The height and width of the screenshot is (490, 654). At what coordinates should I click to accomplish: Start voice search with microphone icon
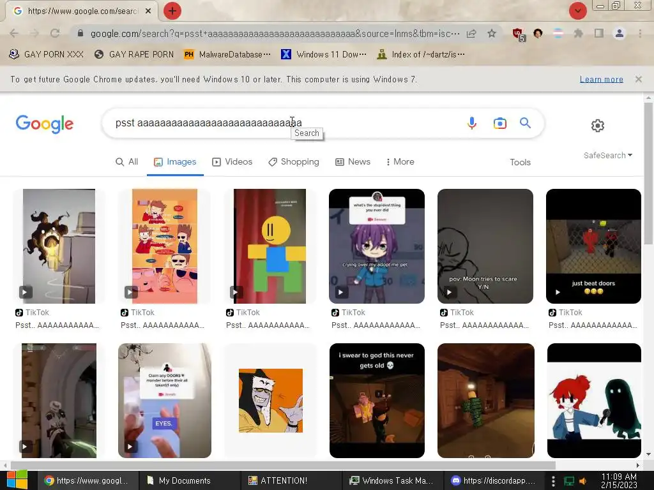[472, 123]
